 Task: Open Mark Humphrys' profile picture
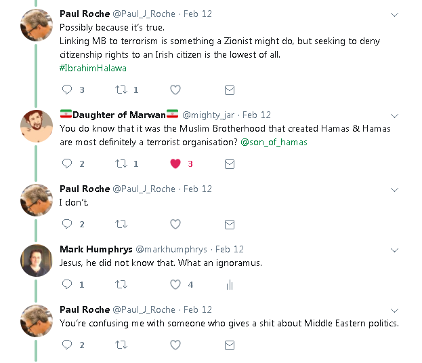(37, 260)
